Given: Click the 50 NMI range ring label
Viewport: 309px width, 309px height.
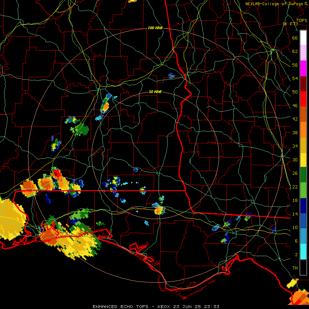Looking at the screenshot, I should point(155,92).
